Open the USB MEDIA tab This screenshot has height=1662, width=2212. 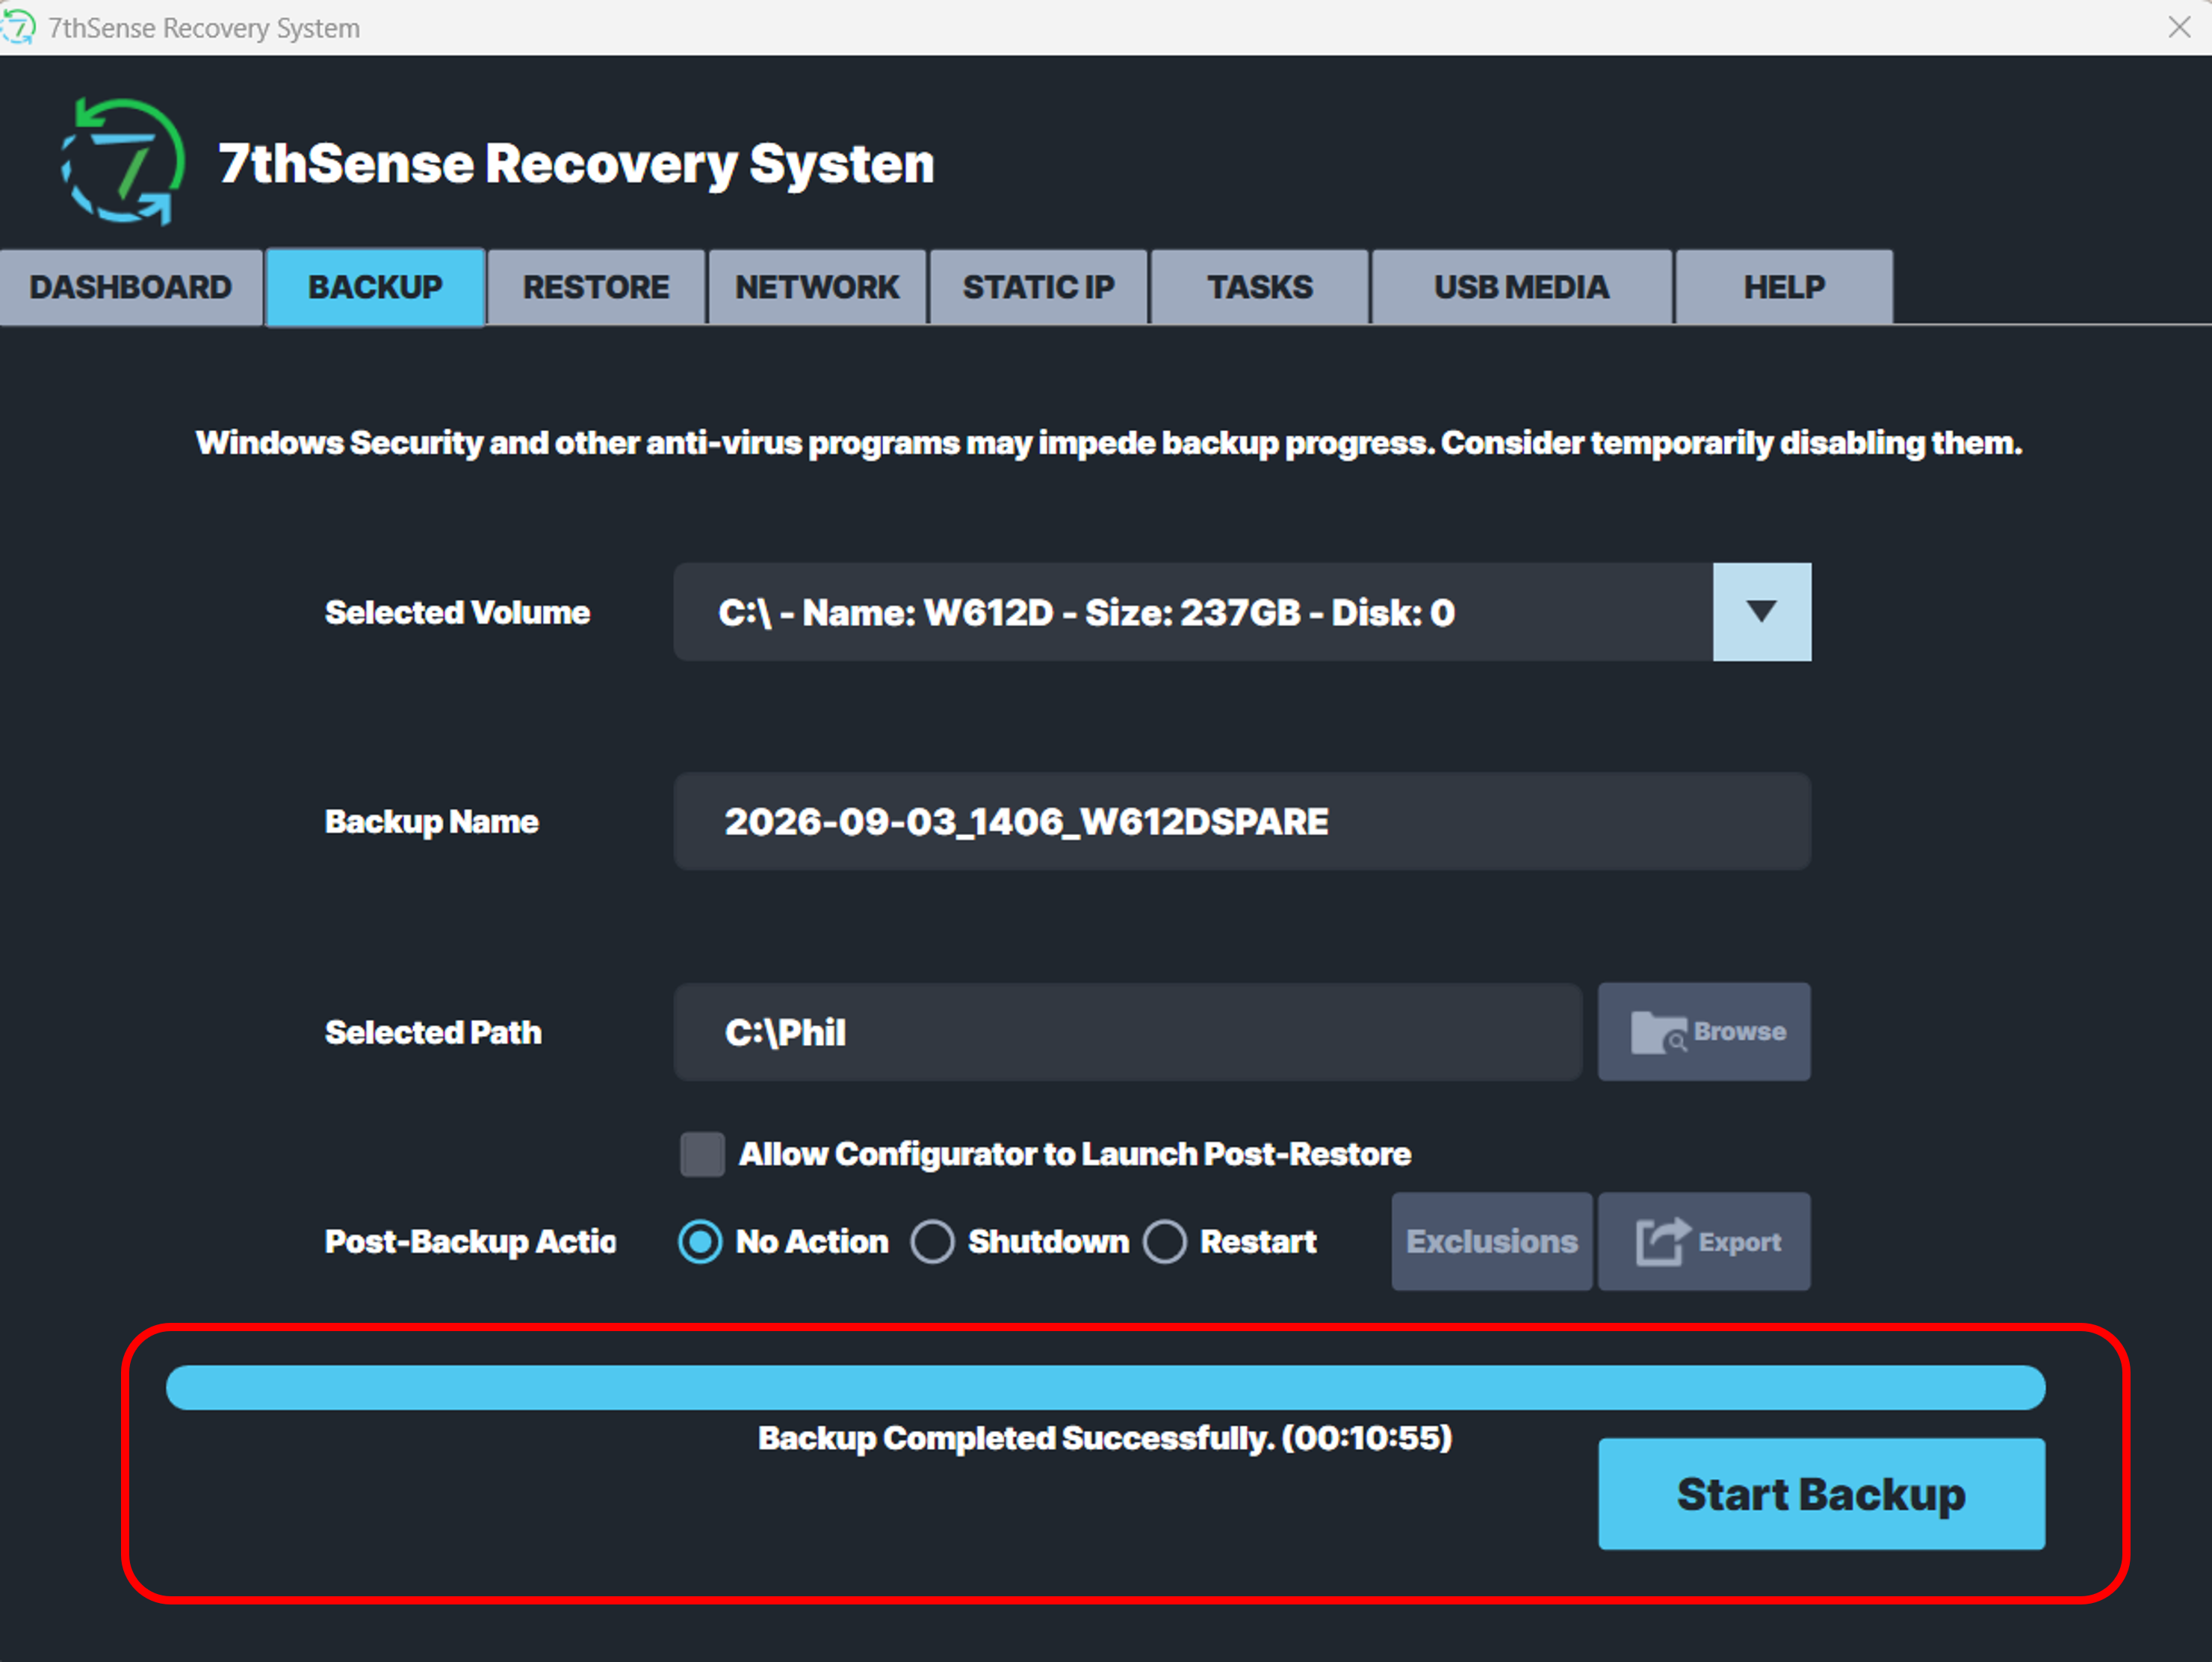click(x=1521, y=287)
